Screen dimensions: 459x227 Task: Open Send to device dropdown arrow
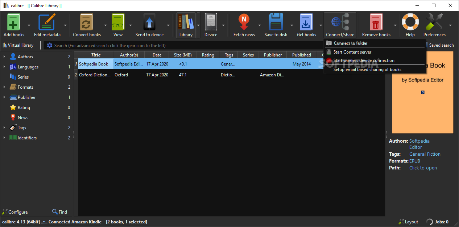click(x=168, y=25)
